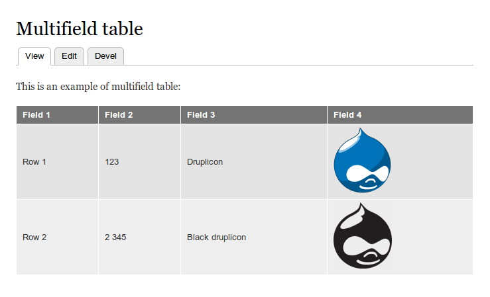Click the Field 1 column header

point(58,115)
